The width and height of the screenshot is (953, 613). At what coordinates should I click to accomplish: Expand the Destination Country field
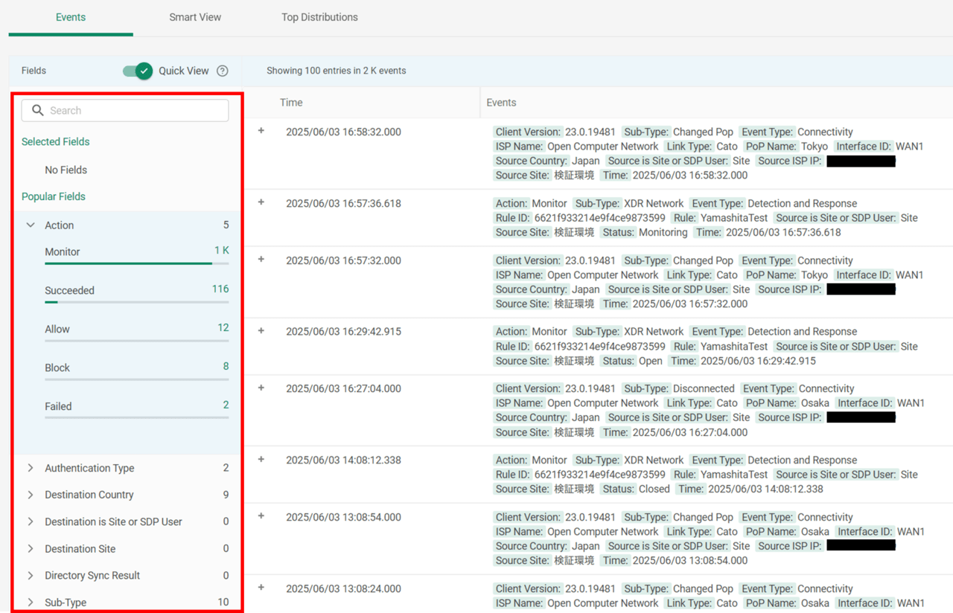tap(31, 495)
